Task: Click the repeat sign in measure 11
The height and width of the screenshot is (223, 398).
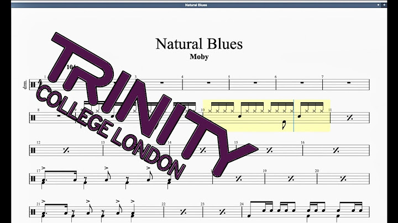Action: click(x=350, y=118)
